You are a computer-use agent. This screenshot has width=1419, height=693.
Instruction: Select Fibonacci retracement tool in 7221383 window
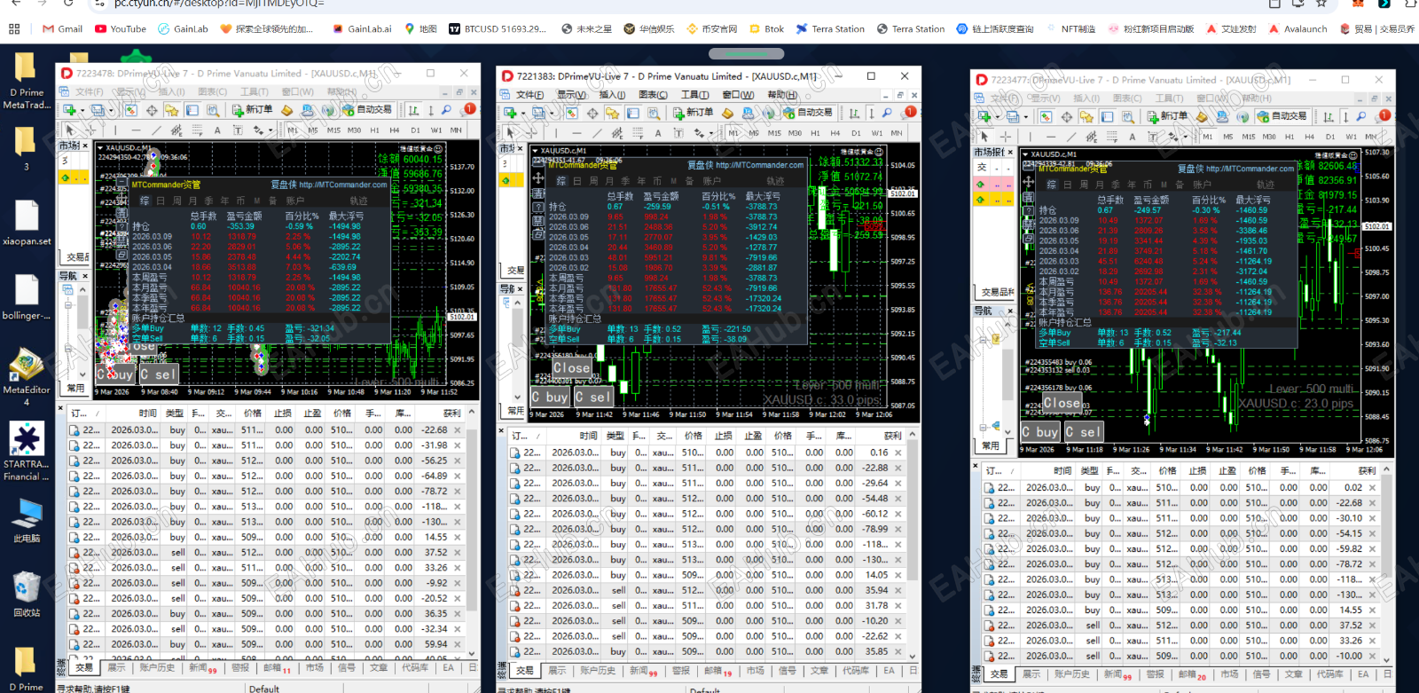(x=636, y=133)
